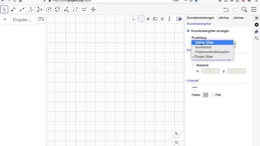Close the settings panel
The width and height of the screenshot is (260, 146).
[x=256, y=18]
